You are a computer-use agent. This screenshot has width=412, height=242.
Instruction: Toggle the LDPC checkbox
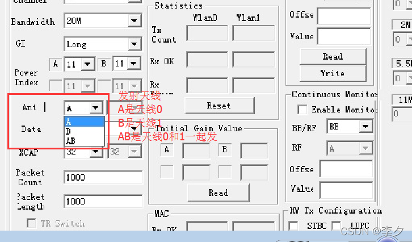(337, 226)
